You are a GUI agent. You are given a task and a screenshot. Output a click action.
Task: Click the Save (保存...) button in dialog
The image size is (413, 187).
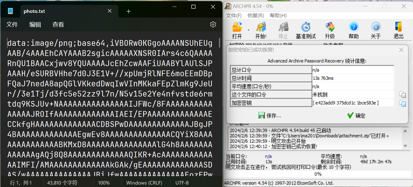[270, 115]
